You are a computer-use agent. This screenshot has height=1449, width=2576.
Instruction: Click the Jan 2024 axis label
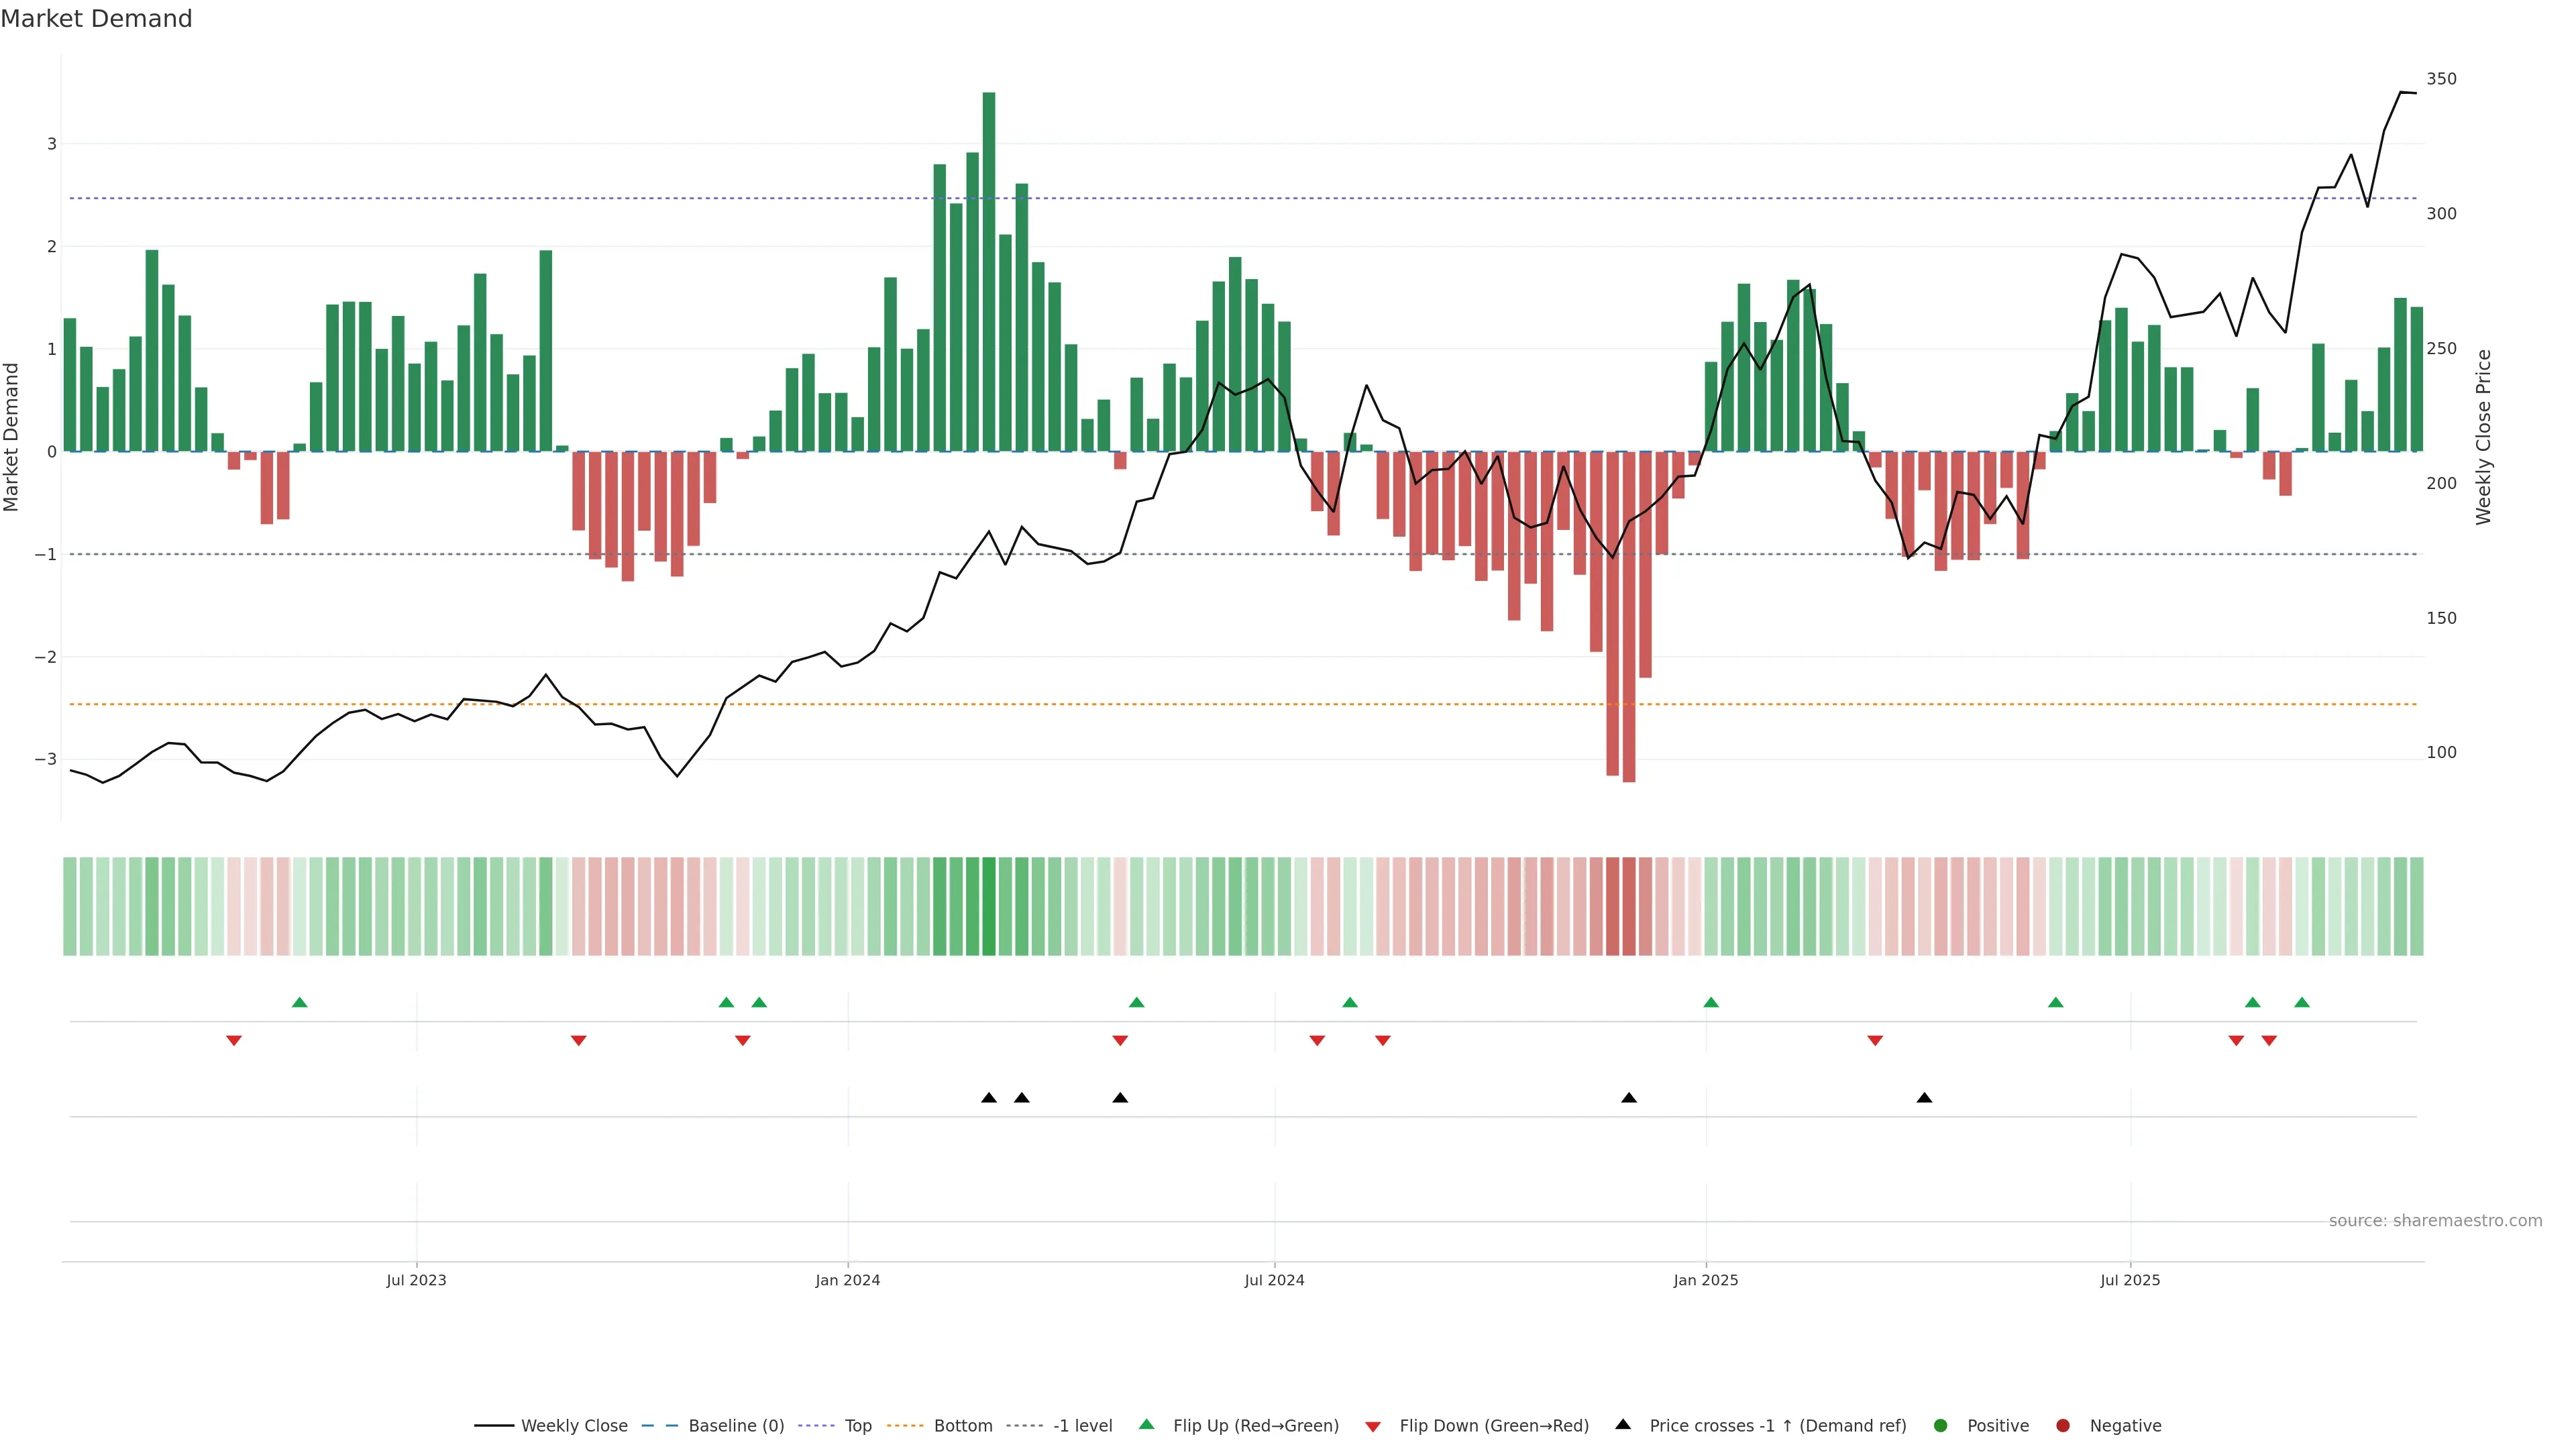pos(848,1280)
